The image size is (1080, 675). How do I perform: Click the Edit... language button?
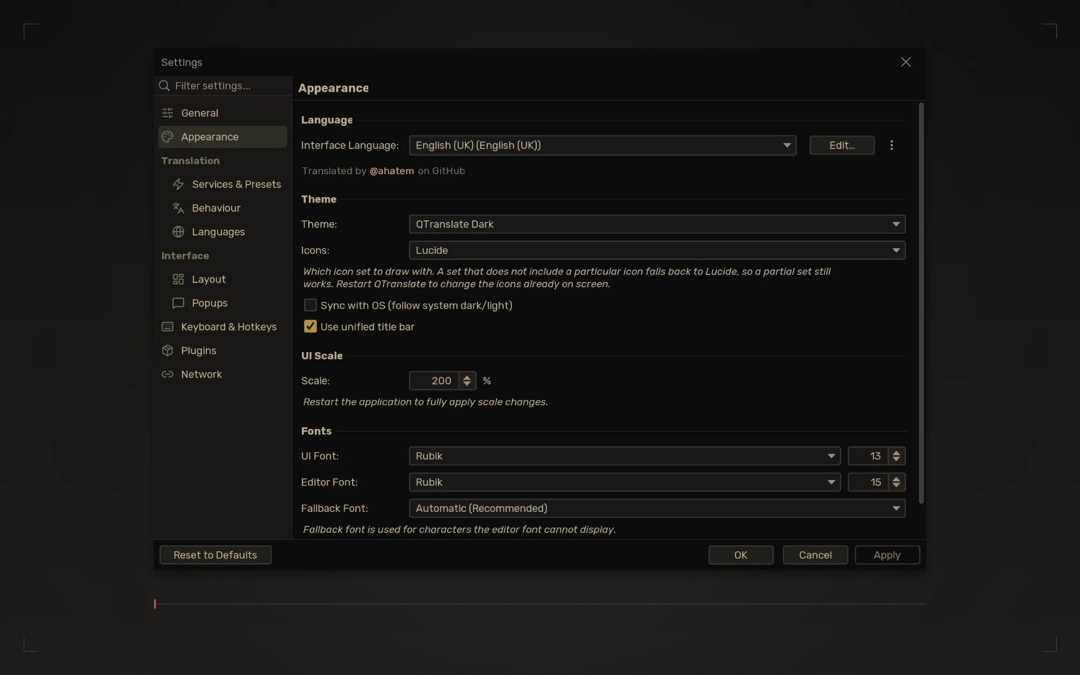tap(842, 145)
